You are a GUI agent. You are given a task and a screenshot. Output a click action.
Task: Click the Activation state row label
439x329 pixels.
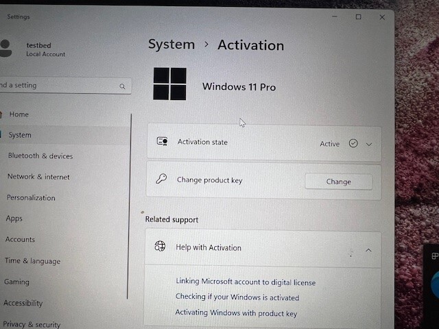tap(202, 142)
